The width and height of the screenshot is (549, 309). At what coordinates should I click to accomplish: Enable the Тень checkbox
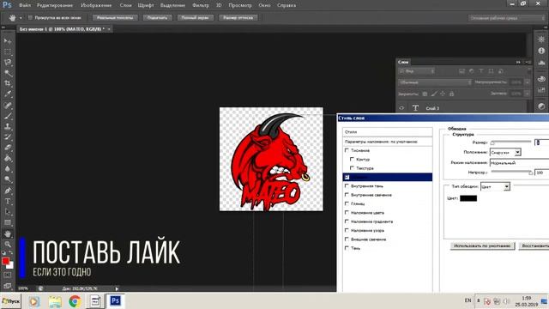(347, 248)
